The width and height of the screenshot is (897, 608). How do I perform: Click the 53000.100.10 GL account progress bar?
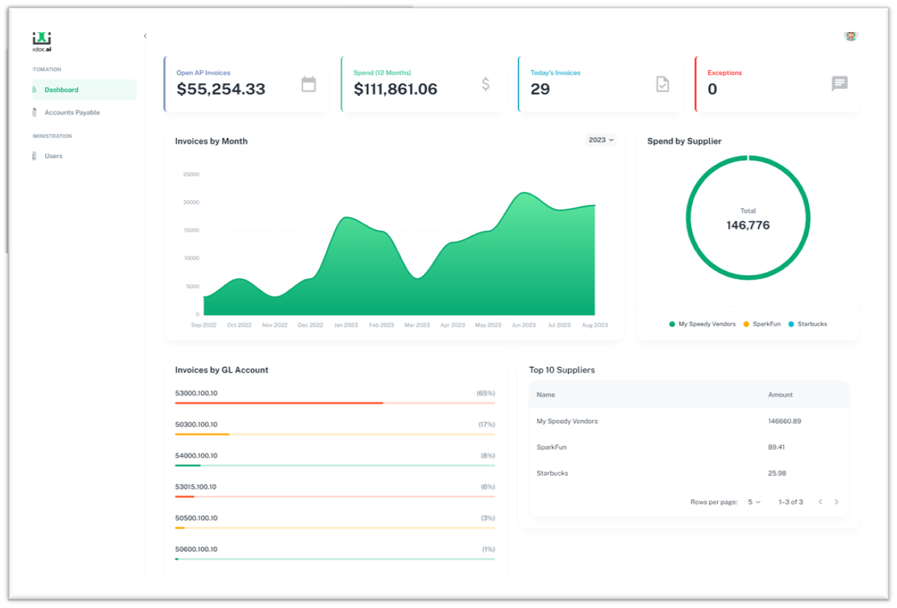[x=334, y=403]
